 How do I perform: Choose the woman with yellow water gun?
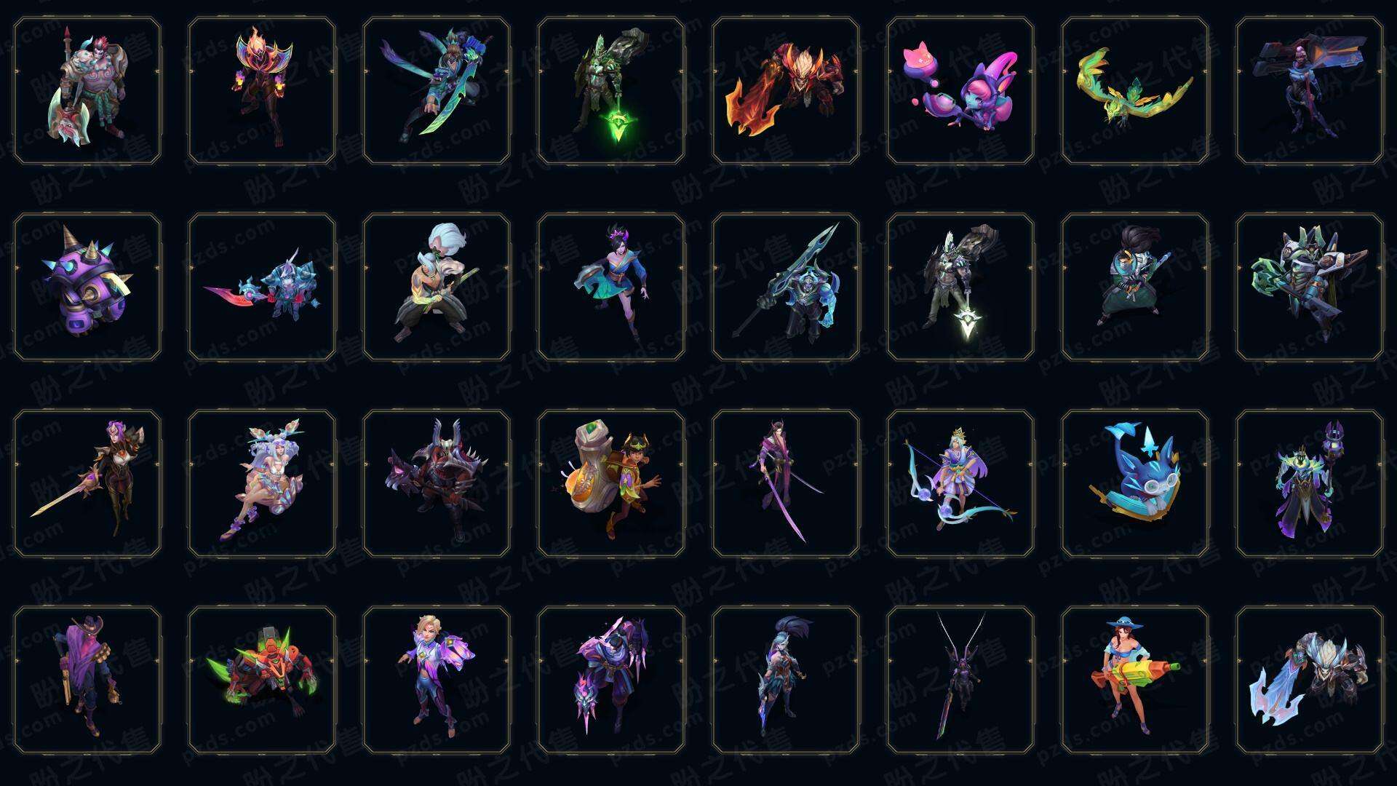click(x=1135, y=680)
